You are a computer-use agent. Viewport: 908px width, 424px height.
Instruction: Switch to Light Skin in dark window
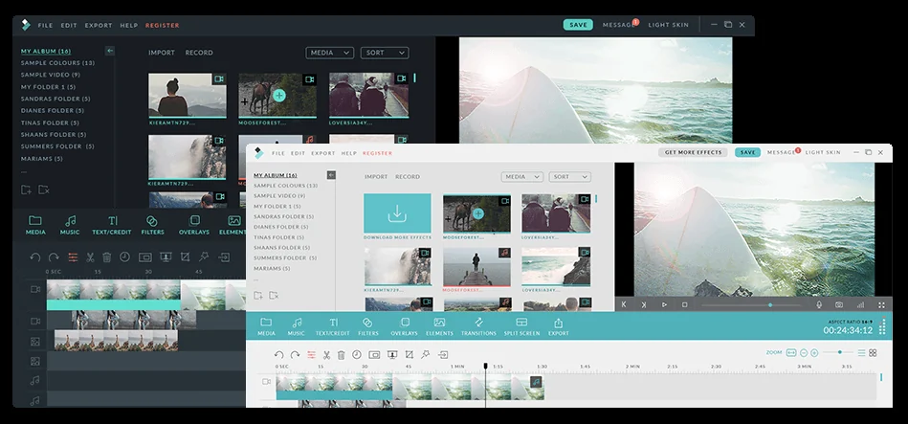click(x=668, y=25)
